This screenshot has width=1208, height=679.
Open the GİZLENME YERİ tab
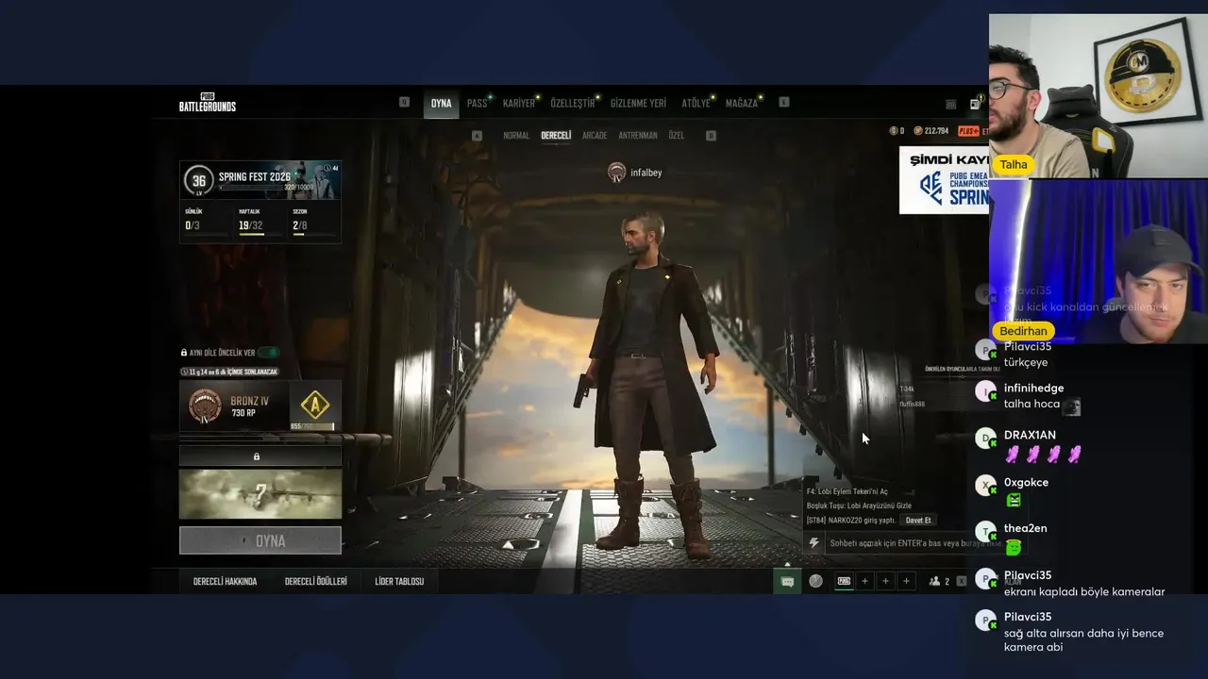638,104
